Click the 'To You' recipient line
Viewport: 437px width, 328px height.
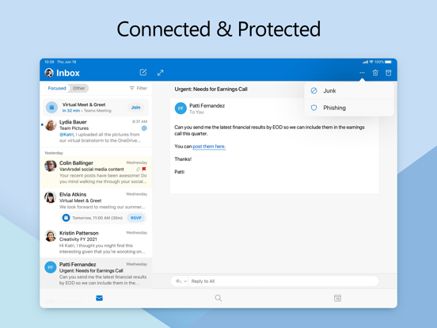[196, 113]
